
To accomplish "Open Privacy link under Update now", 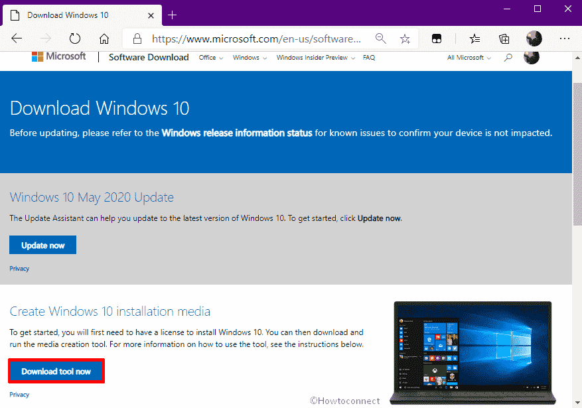I will tap(19, 269).
